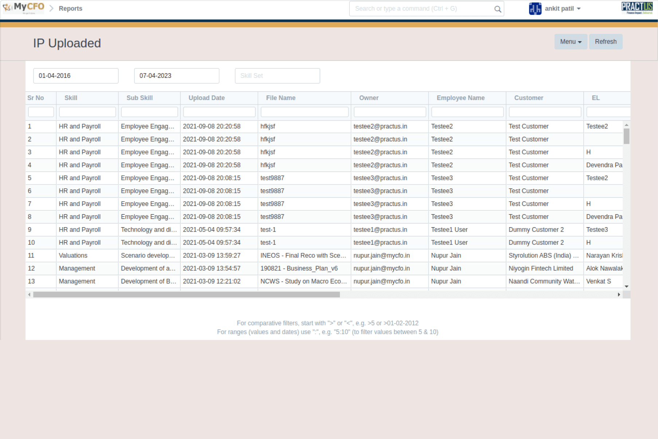The height and width of the screenshot is (439, 658).
Task: Click the ankit patil user avatar
Action: (x=535, y=9)
